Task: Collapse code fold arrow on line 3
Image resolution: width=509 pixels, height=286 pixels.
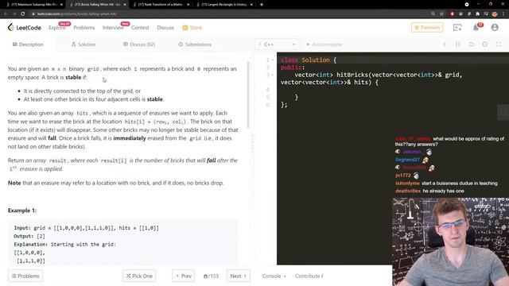Action: [272, 75]
